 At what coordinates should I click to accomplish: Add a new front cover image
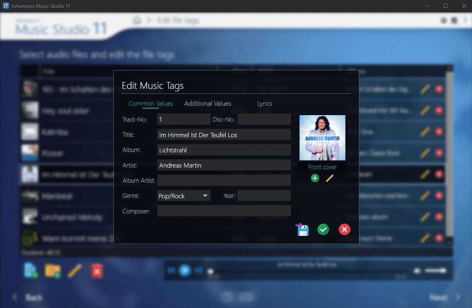point(314,178)
